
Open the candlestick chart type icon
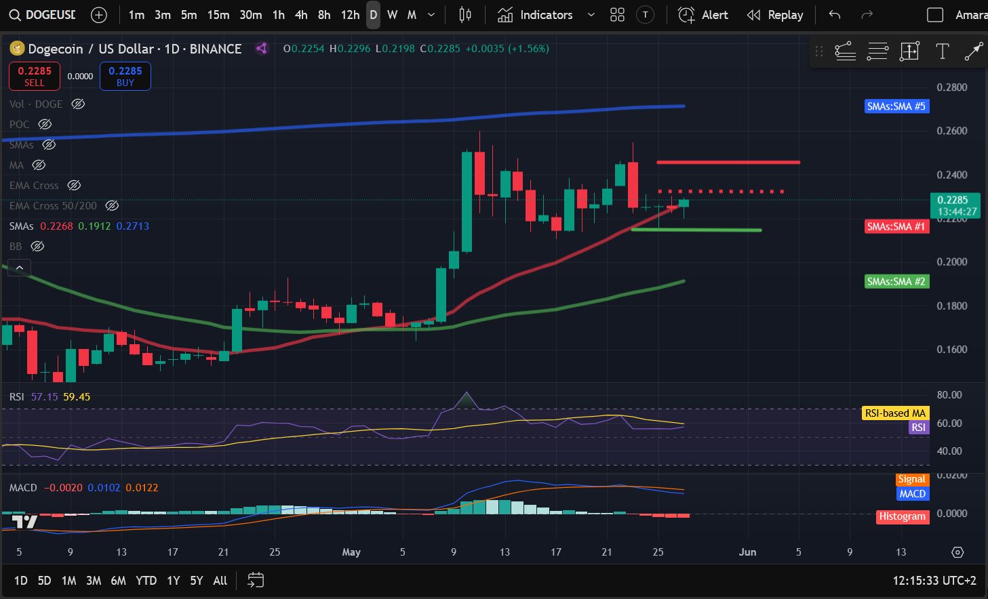(x=465, y=15)
